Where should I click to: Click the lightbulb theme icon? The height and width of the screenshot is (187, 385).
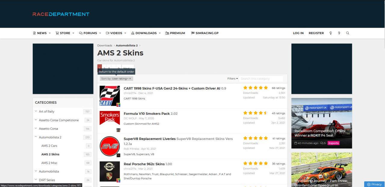tap(331, 33)
